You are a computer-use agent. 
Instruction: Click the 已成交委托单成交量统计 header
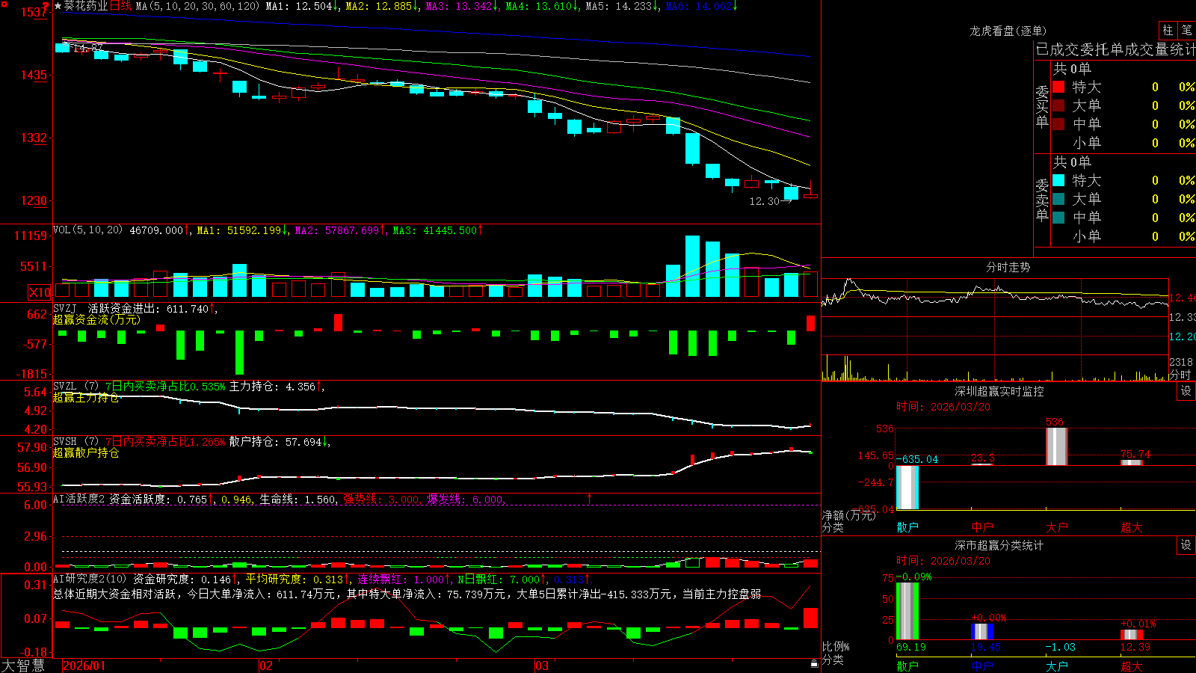tap(1115, 49)
